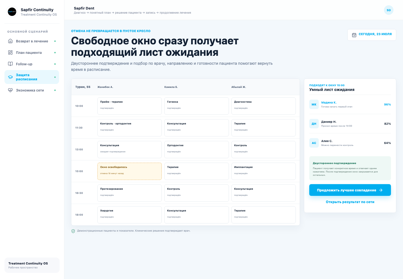Viewport: 403px width, 279px height.
Task: Click the MK avatar for Мадина К.
Action: point(314,104)
